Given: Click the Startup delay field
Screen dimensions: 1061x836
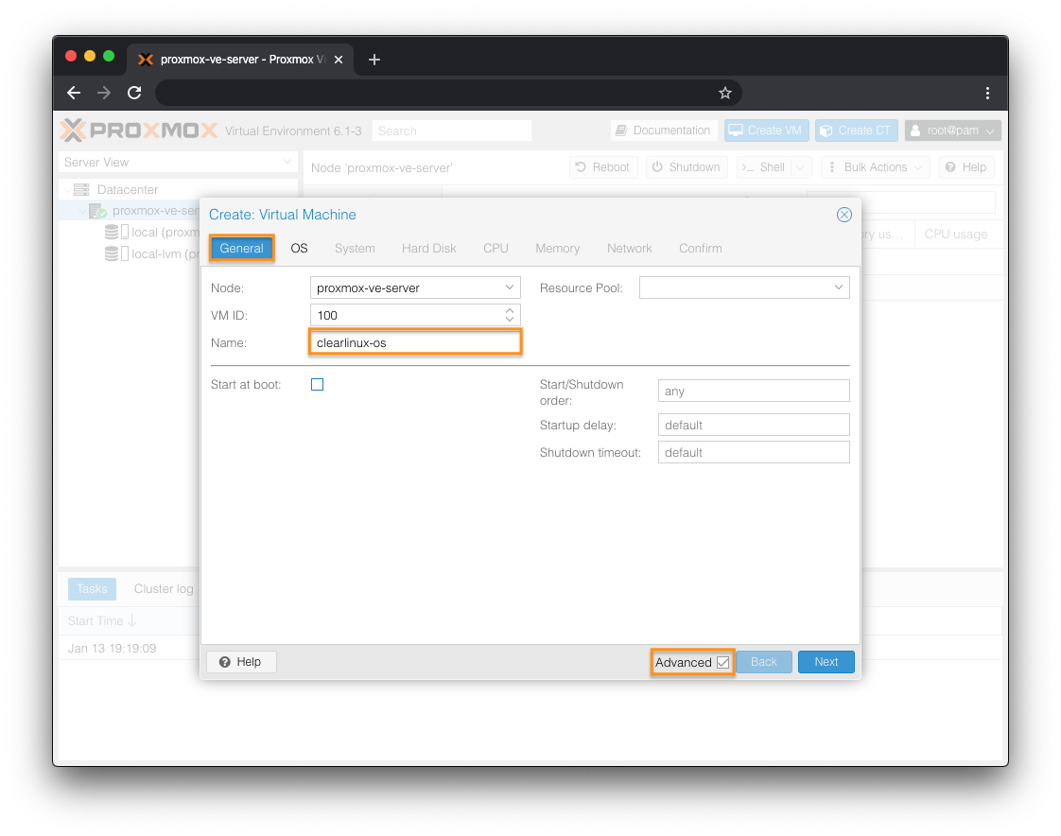Looking at the screenshot, I should [x=754, y=426].
